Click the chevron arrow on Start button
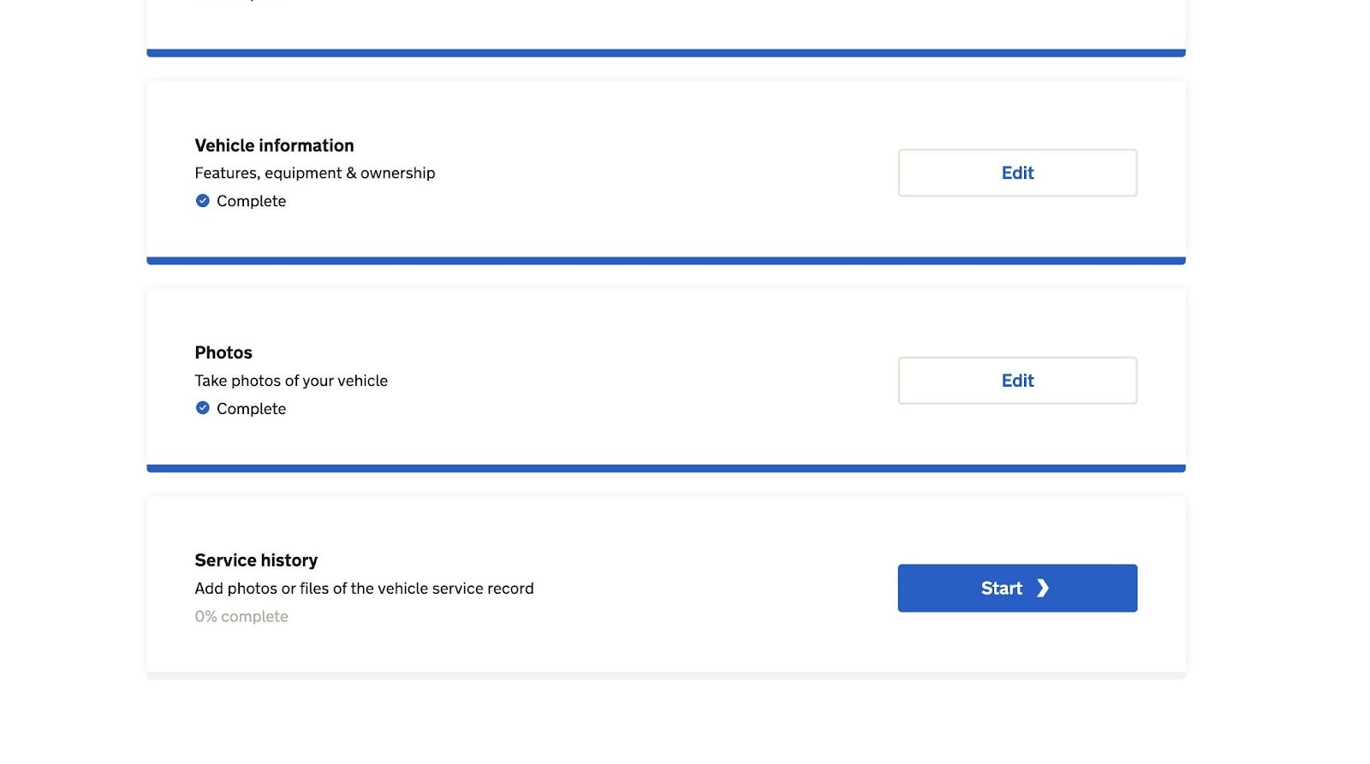Image resolution: width=1370 pixels, height=764 pixels. pyautogui.click(x=1042, y=588)
